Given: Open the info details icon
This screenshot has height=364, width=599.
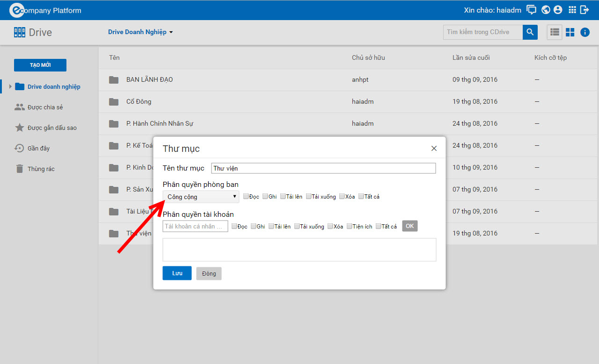Looking at the screenshot, I should coord(585,32).
